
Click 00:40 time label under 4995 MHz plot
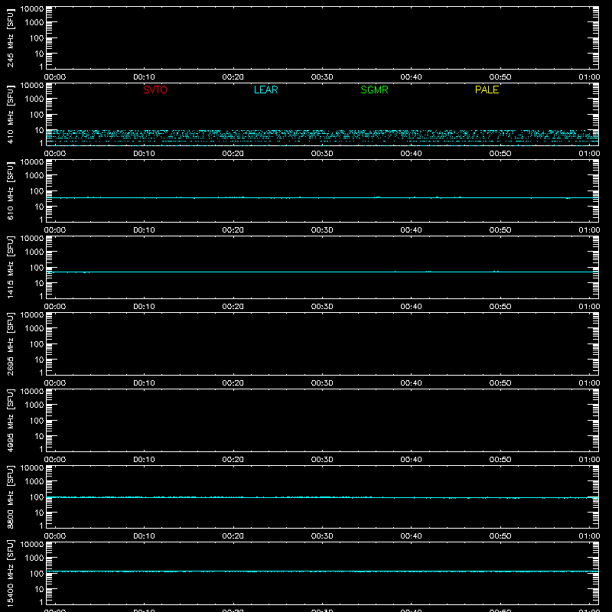[411, 460]
